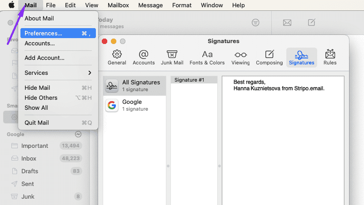Select All Signatures in account list
The image size is (364, 205).
pyautogui.click(x=135, y=86)
